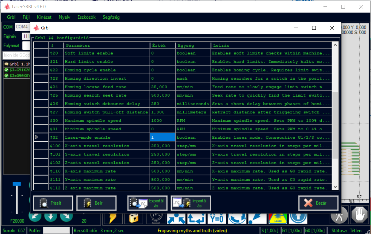Open the Engraving myths and truth video link
Screen dimensions: 371x234
192,231
